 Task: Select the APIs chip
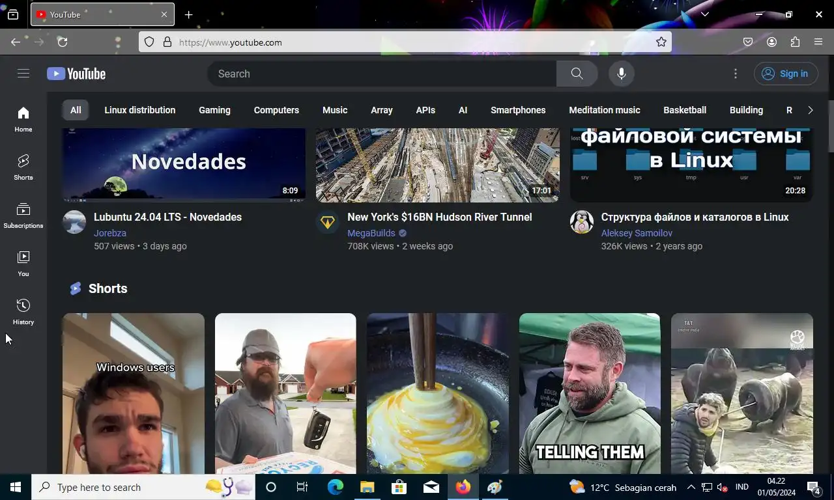tap(425, 110)
